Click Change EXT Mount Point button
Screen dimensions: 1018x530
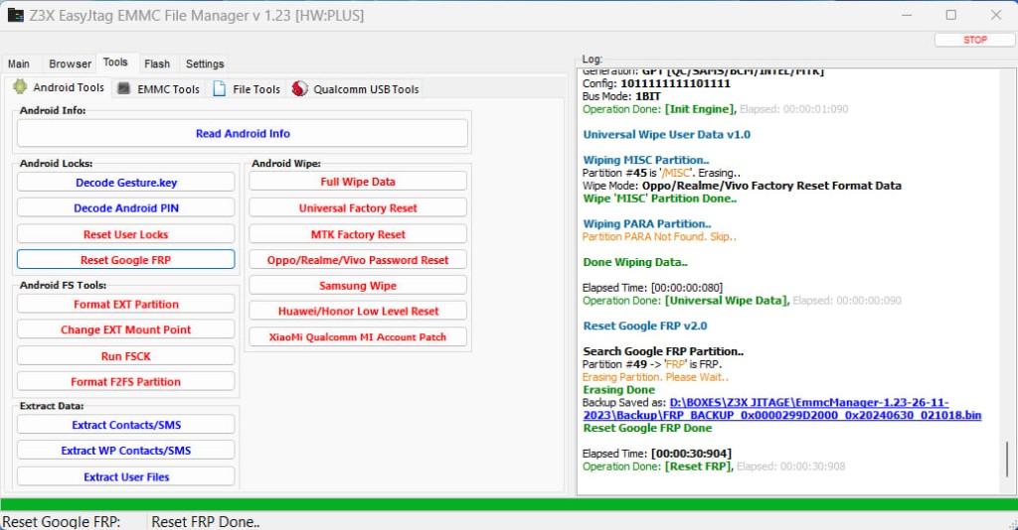pos(126,330)
